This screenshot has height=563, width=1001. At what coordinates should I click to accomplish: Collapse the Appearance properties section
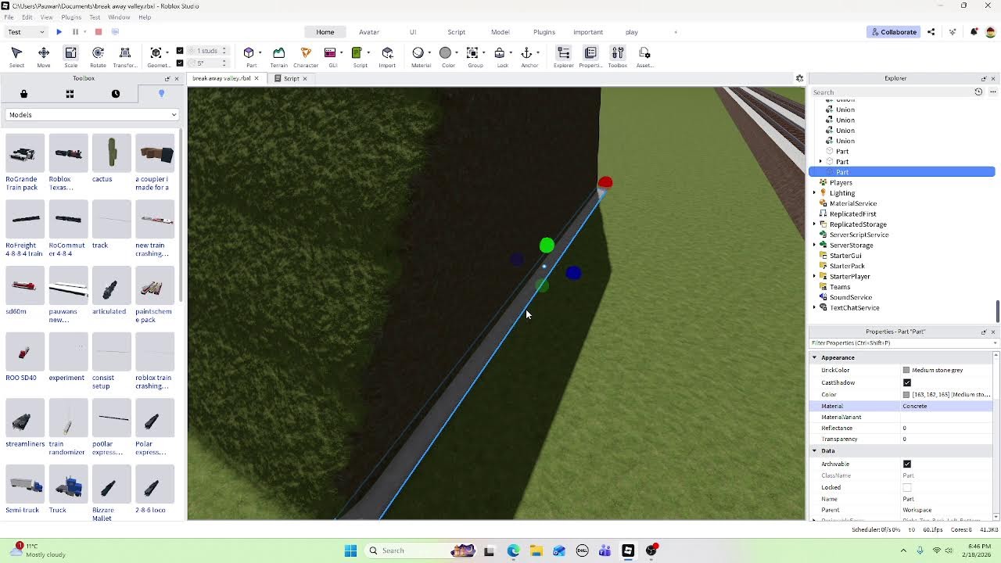click(814, 357)
